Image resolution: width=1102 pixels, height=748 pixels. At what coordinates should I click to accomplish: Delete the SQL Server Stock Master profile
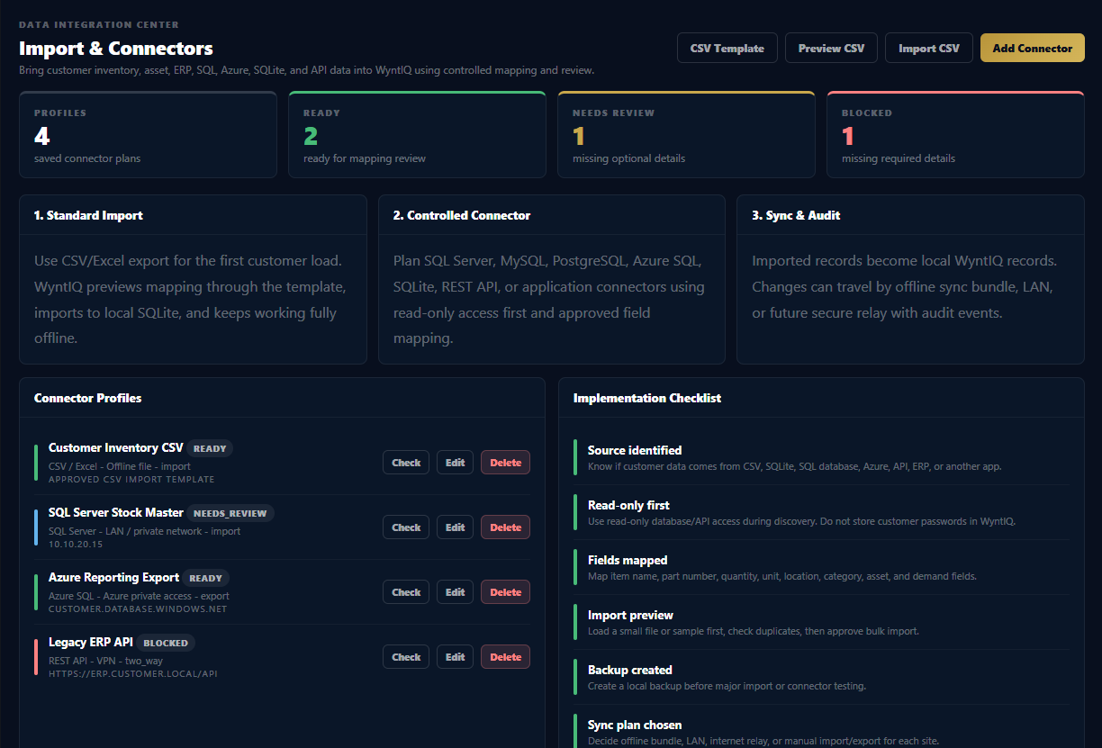[505, 527]
